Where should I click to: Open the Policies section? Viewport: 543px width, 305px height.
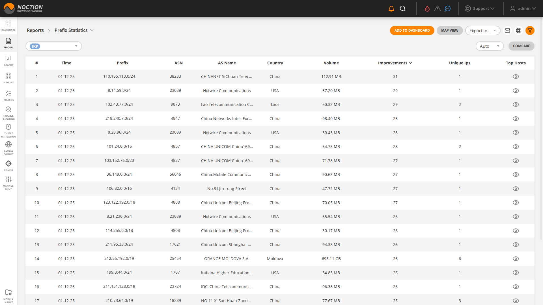tap(8, 96)
